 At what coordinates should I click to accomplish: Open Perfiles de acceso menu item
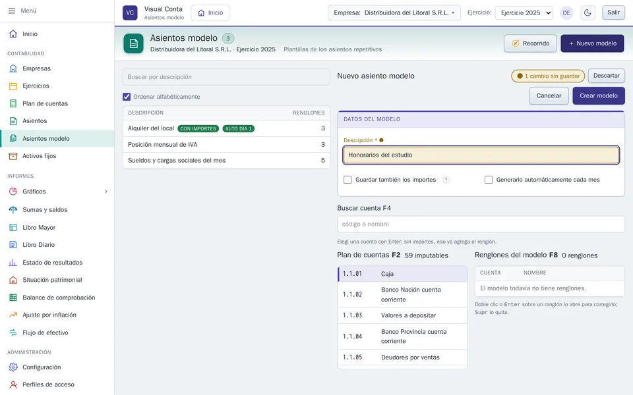(x=57, y=384)
